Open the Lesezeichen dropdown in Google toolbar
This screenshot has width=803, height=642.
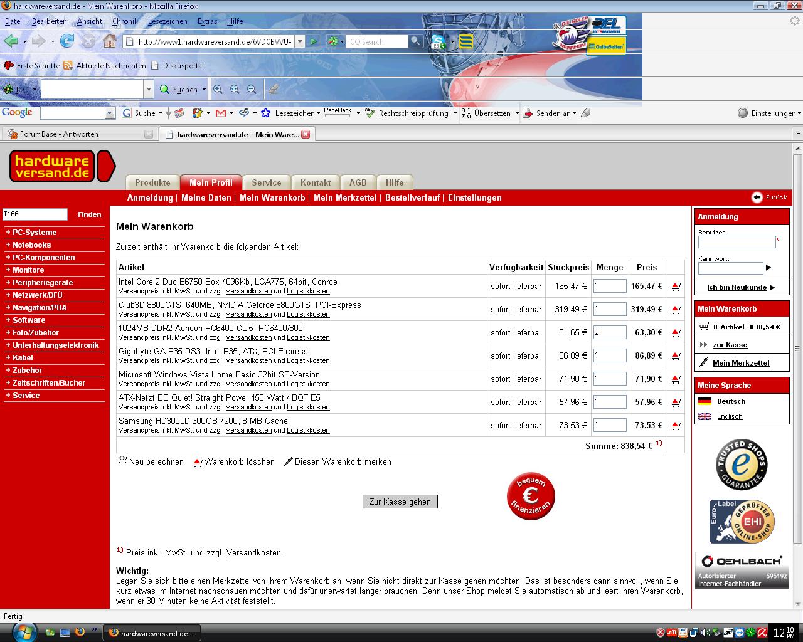tap(318, 113)
